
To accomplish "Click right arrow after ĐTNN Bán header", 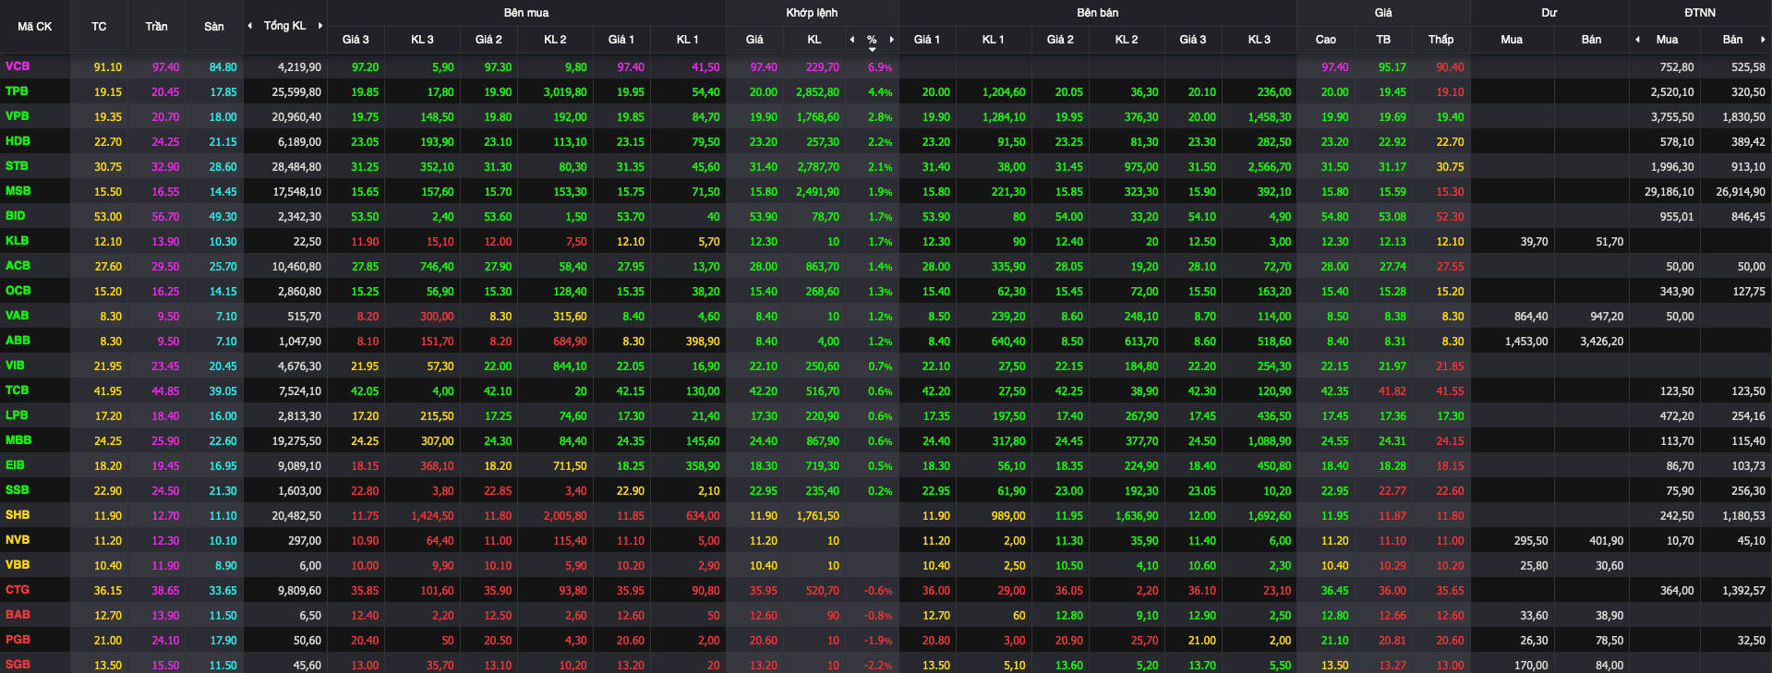I will [1763, 40].
